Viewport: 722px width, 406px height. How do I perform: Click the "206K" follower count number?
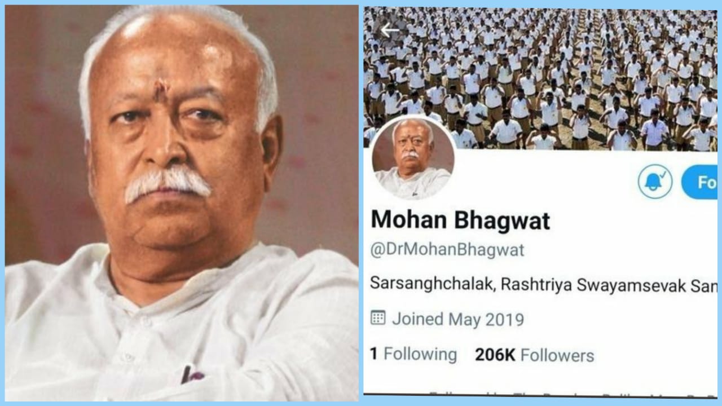pos(495,355)
